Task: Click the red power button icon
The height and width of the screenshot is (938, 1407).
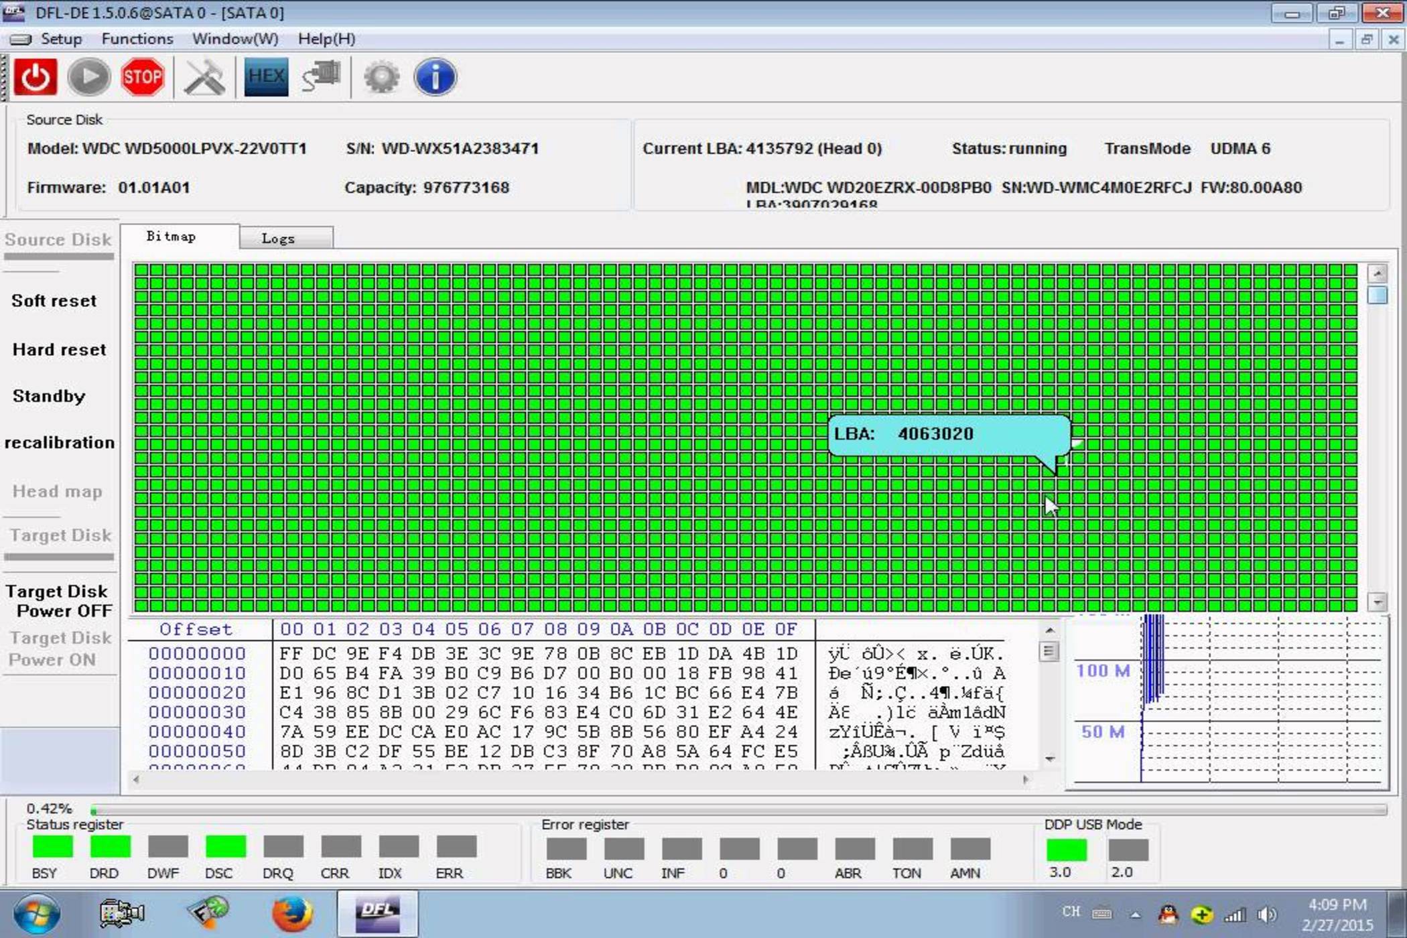Action: (36, 77)
